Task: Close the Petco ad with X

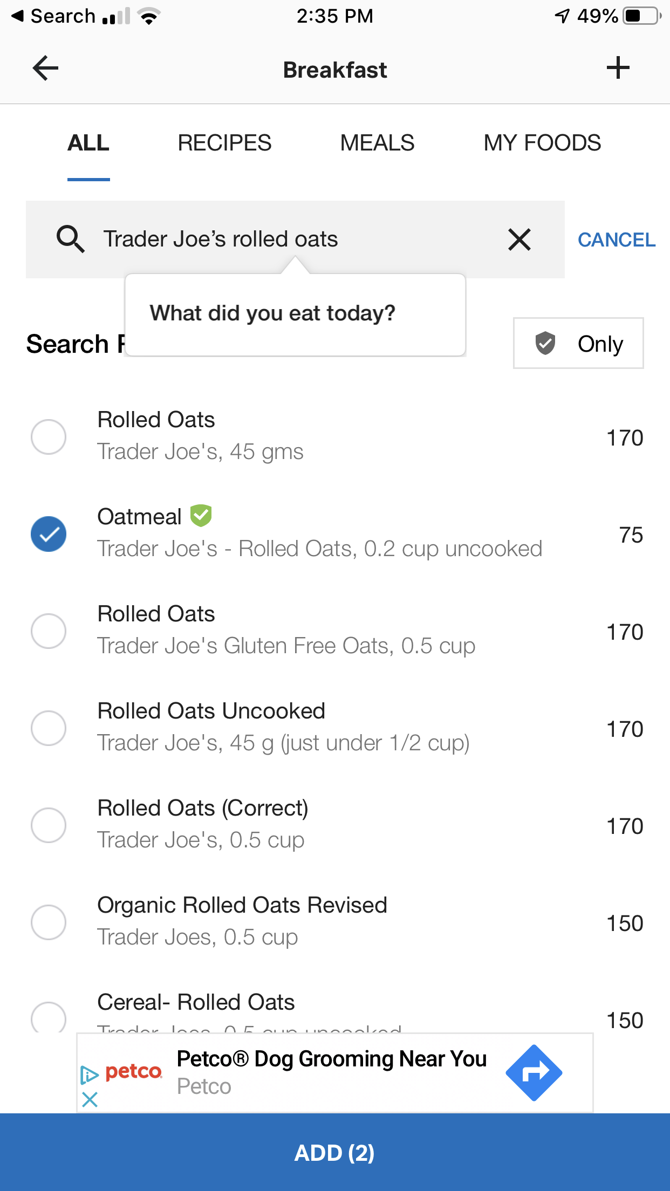Action: tap(90, 1099)
